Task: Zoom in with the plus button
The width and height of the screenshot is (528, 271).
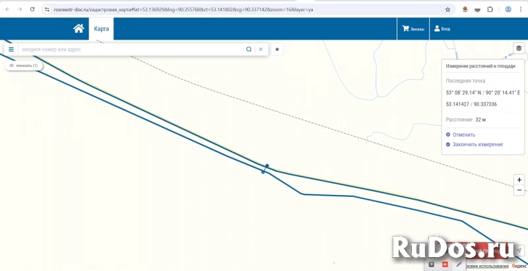Action: coord(519,180)
